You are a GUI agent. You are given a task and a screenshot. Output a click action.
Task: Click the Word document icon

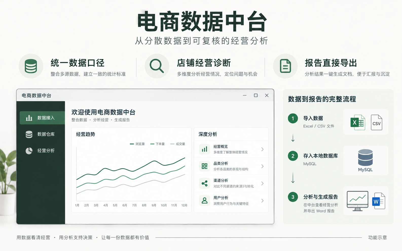click(379, 201)
